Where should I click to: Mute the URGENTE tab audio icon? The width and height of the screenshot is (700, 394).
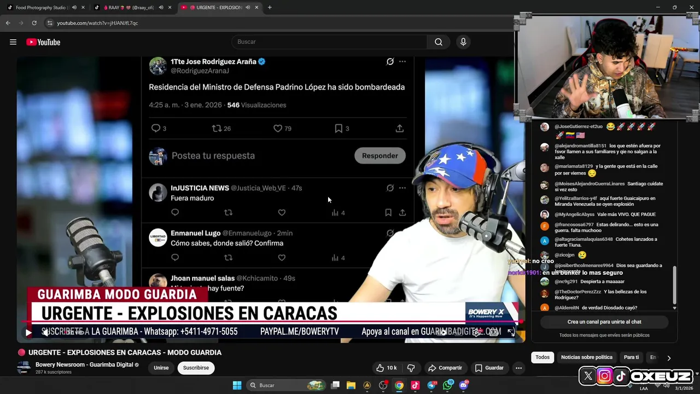click(x=248, y=8)
